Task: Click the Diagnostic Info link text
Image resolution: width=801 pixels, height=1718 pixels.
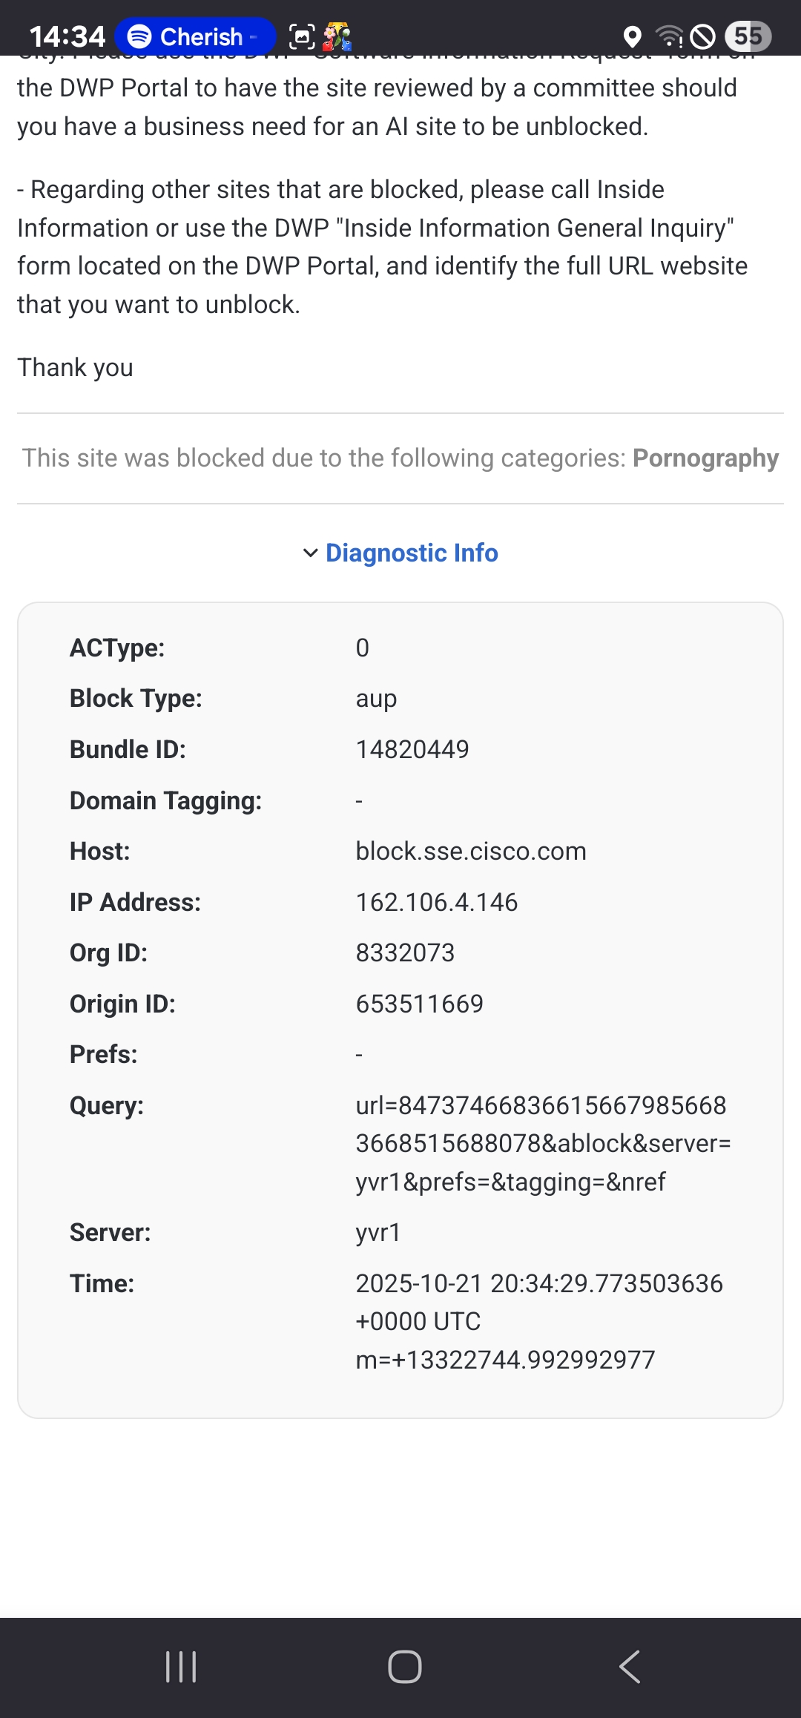Action: (x=412, y=553)
